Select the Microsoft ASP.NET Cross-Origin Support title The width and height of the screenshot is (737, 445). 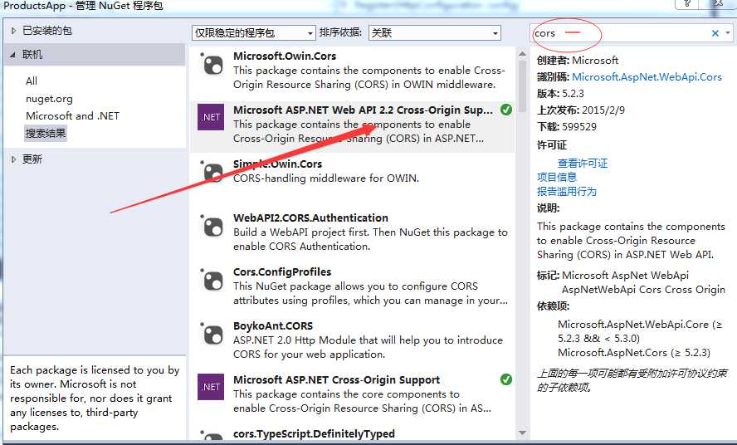336,380
